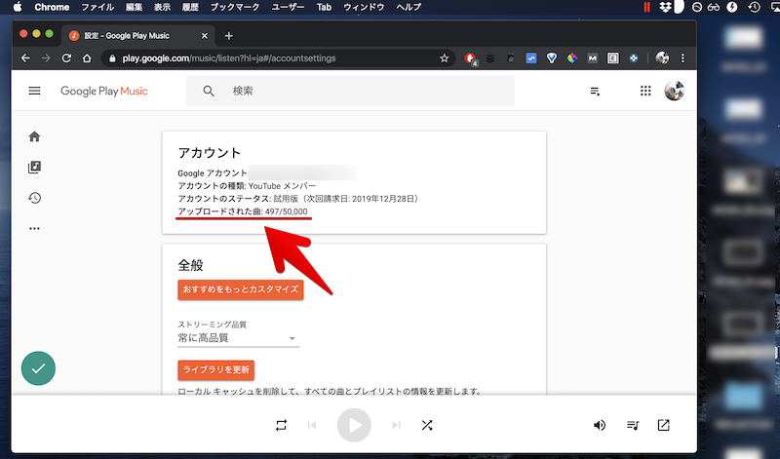The image size is (780, 459).
Task: Open Google account avatar menu
Action: pyautogui.click(x=674, y=91)
